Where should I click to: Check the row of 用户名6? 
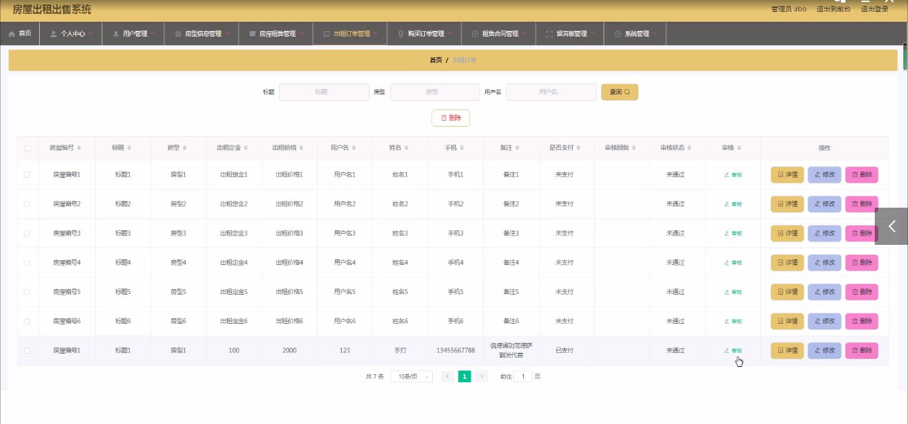(27, 320)
